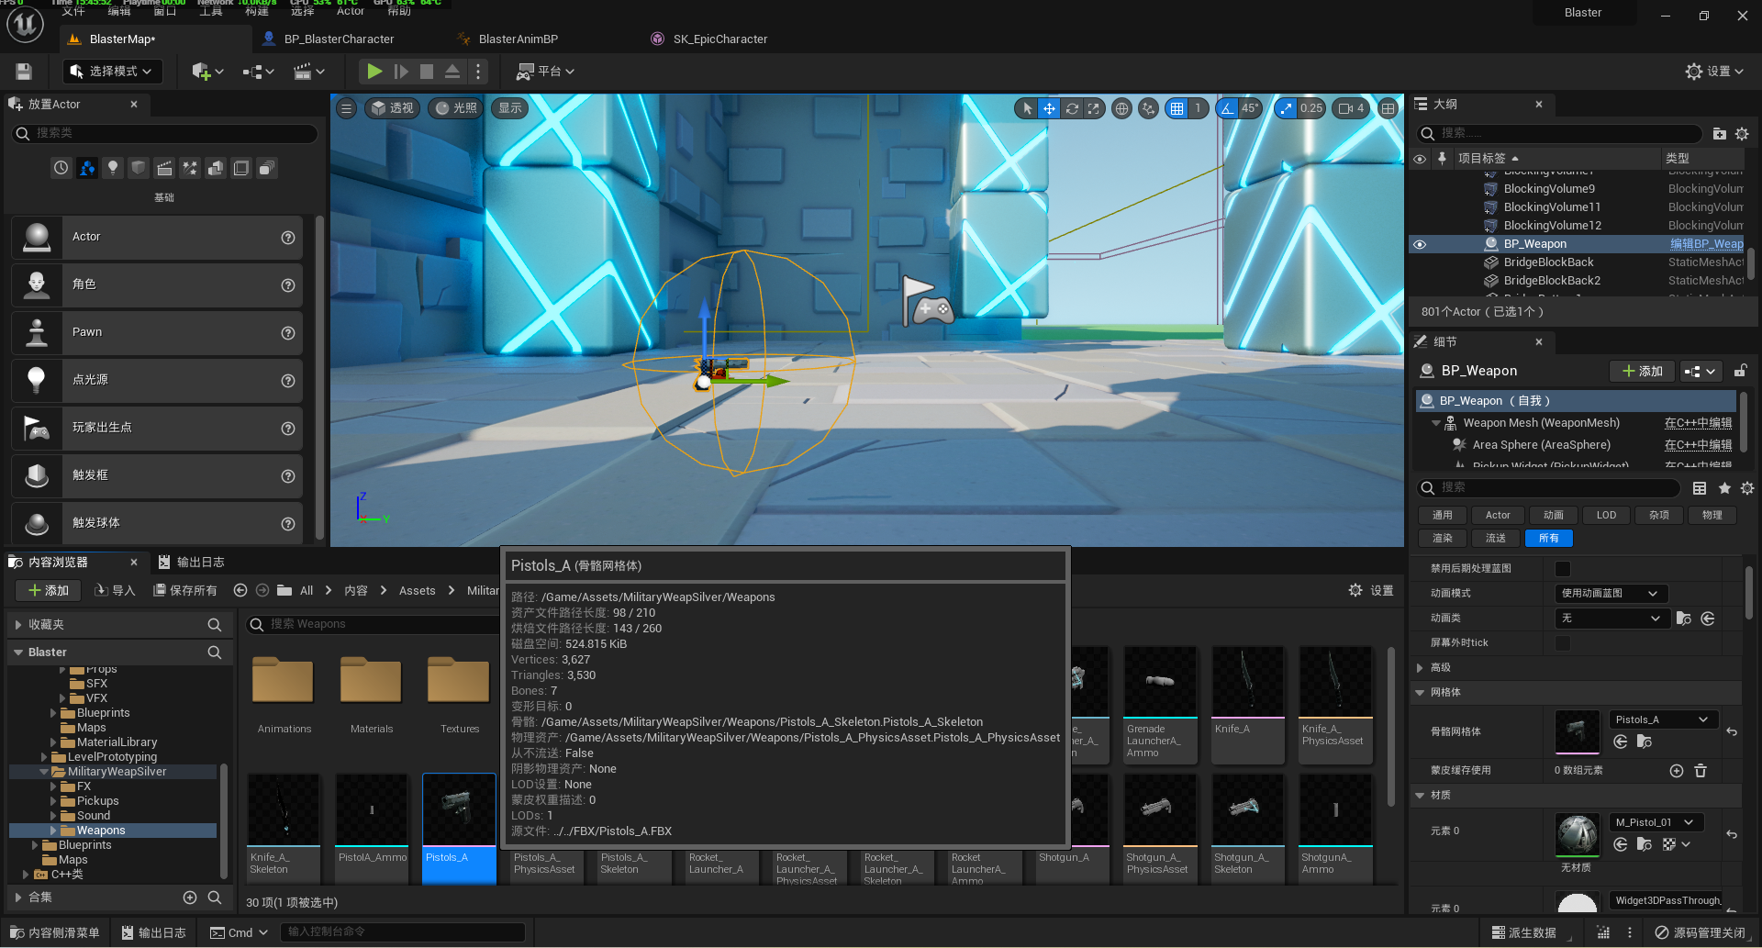The width and height of the screenshot is (1762, 948).
Task: Toggle visibility eye of BP_Weapon in outliner
Action: pyautogui.click(x=1420, y=245)
